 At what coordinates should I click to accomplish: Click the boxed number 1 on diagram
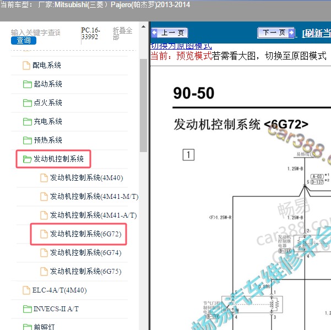(188, 155)
